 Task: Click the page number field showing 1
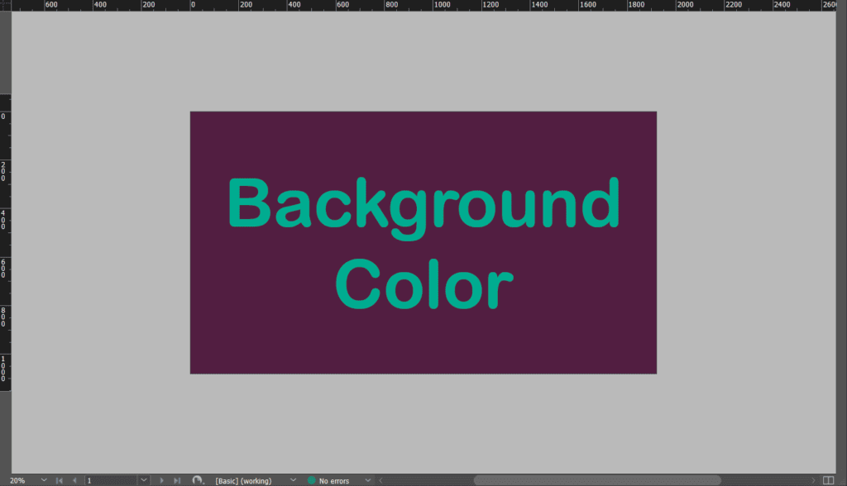(112, 480)
